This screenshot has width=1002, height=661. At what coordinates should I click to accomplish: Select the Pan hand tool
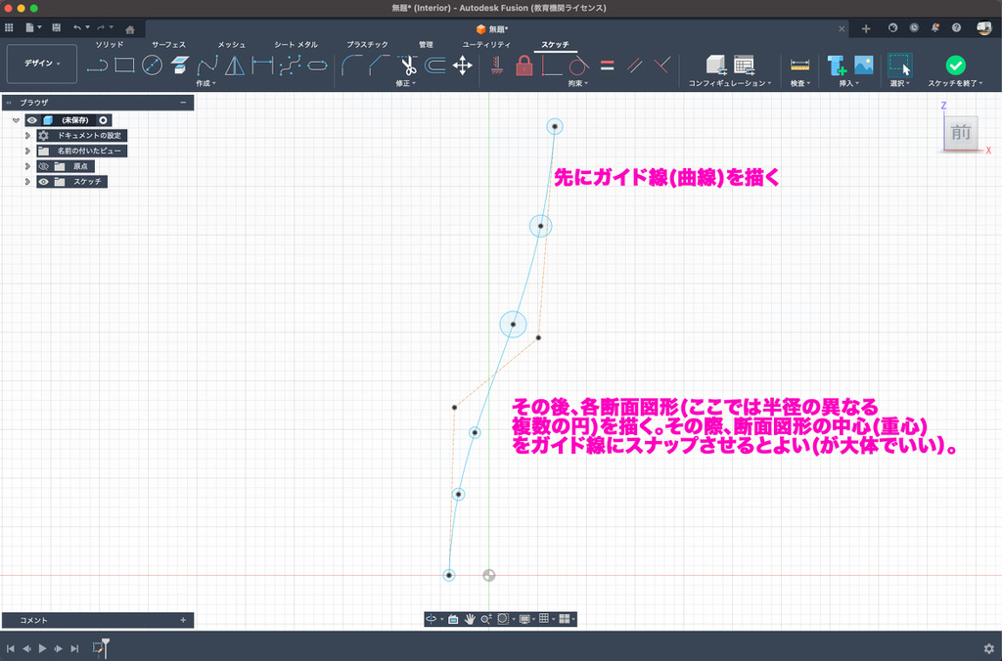[x=470, y=619]
